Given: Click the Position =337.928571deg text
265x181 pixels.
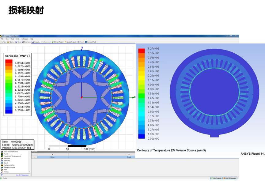Looking at the screenshot, I should click(17, 148).
